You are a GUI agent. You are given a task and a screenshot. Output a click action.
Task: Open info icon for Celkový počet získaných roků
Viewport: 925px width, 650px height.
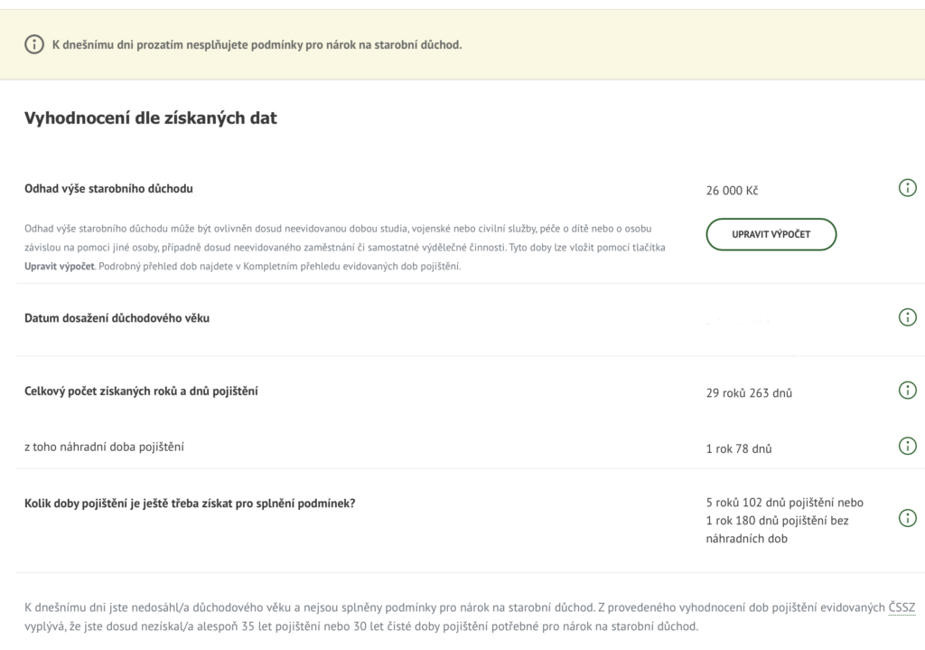pyautogui.click(x=908, y=391)
